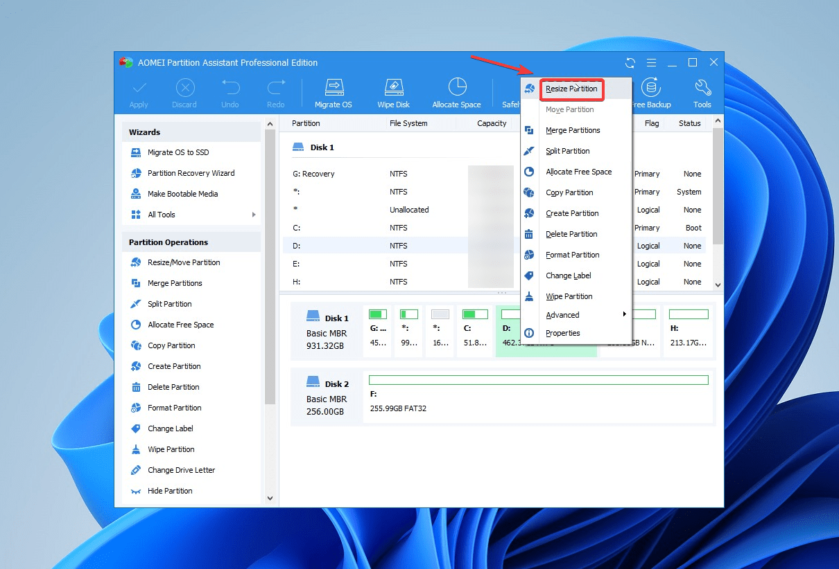Viewport: 839px width, 569px height.
Task: Select the Unallocated partition row
Action: click(x=496, y=210)
